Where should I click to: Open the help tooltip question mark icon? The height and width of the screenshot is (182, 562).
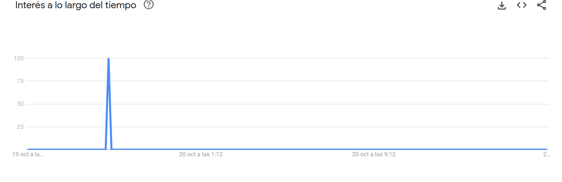click(149, 5)
